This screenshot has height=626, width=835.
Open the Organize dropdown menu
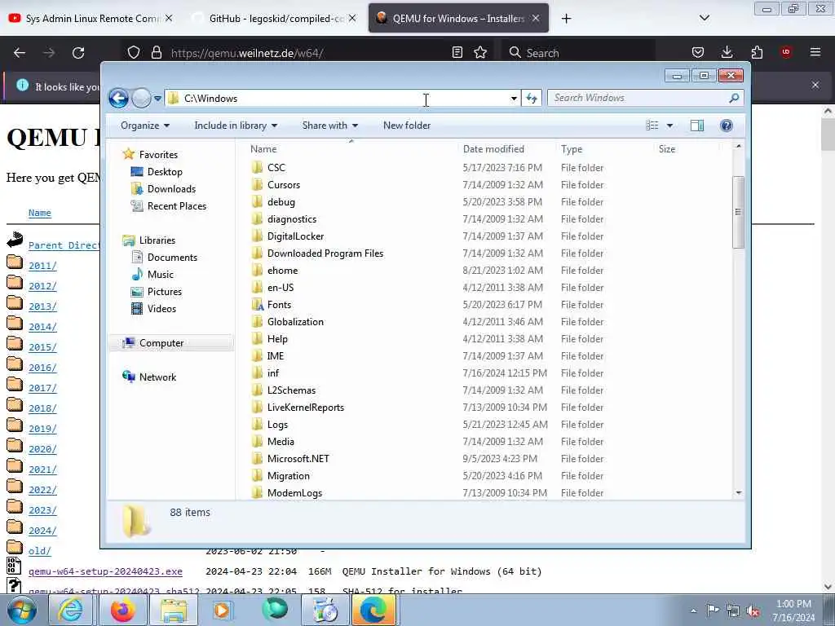pyautogui.click(x=145, y=126)
